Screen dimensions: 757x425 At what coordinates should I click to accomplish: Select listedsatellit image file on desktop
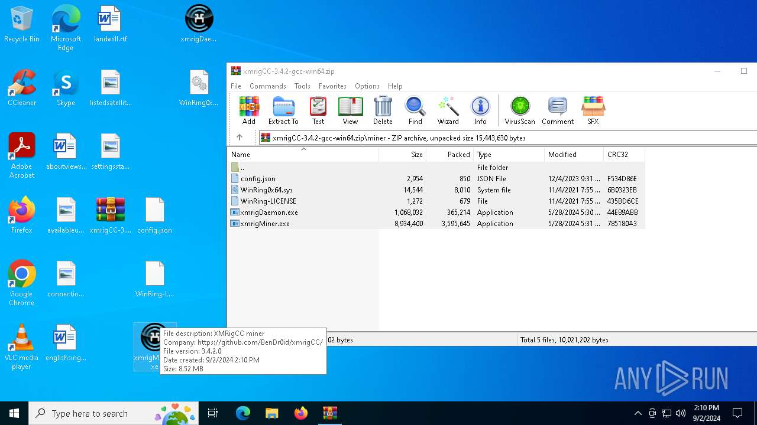(x=111, y=89)
